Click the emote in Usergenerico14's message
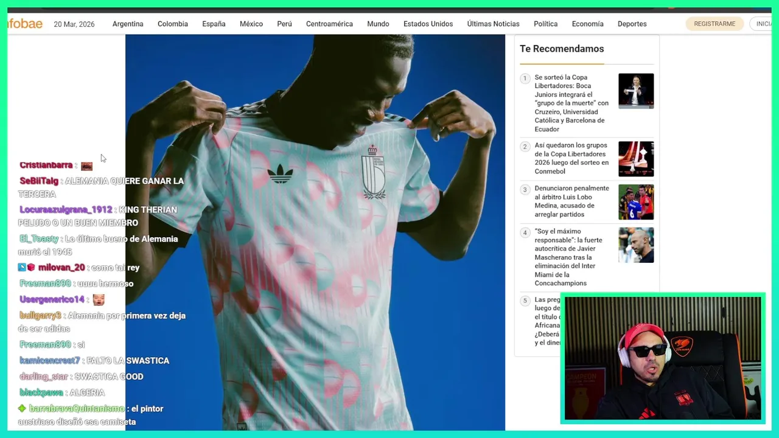779x438 pixels. (98, 299)
